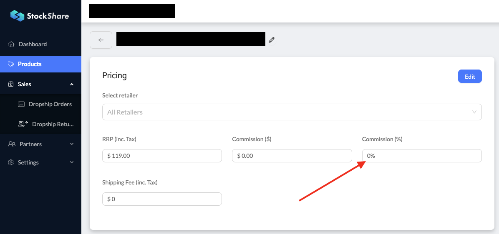Click the blue Edit button

[x=470, y=77]
